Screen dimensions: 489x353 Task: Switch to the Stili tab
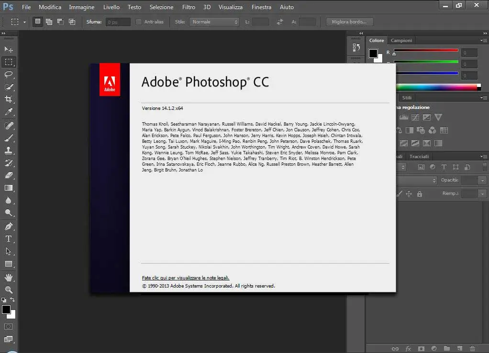point(407,98)
